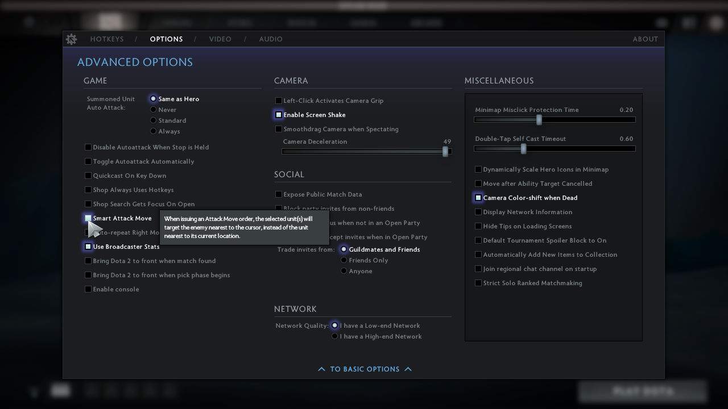
Task: Check Expose Public Match Data
Action: [x=279, y=194]
